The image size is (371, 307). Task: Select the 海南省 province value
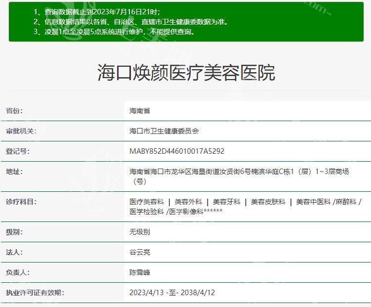(140, 111)
